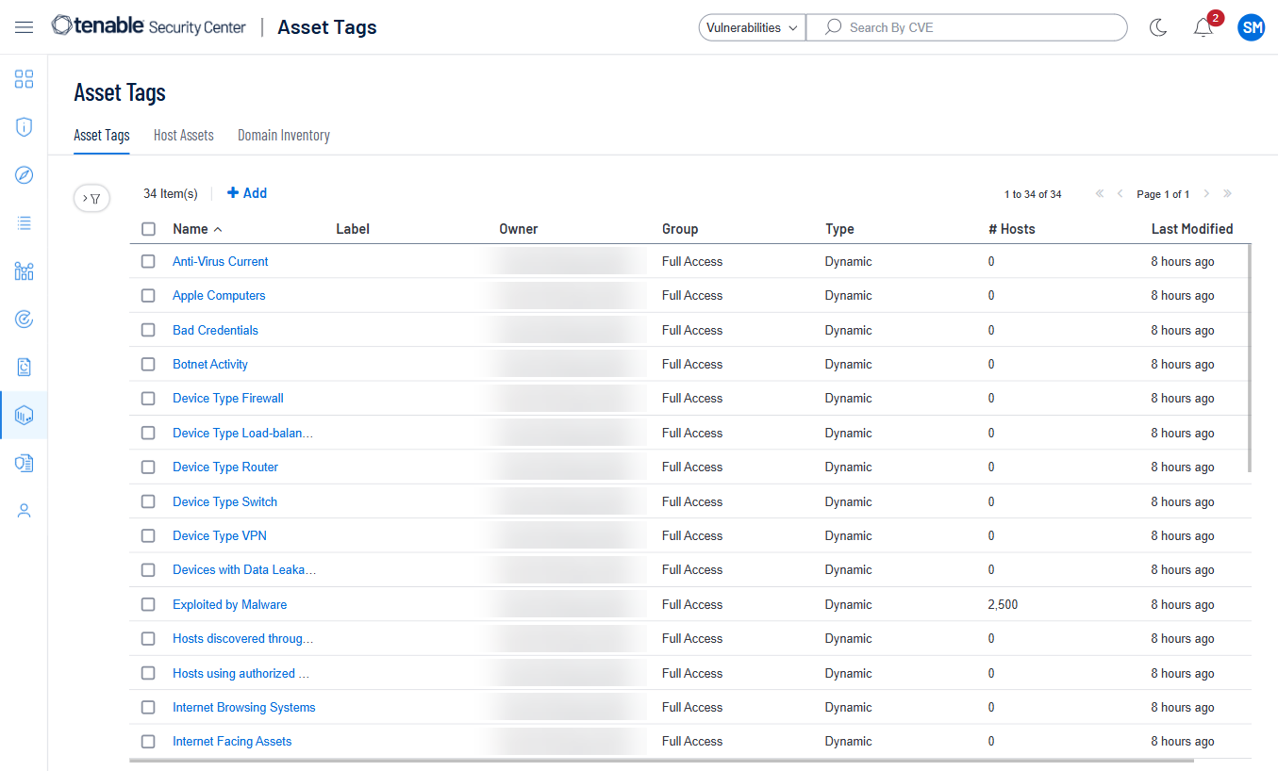Click the Last Modified column header
The width and height of the screenshot is (1278, 771).
[x=1192, y=229]
